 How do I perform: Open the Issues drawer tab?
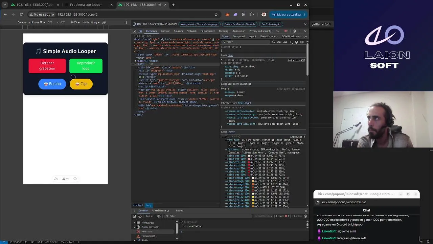pyautogui.click(x=179, y=210)
